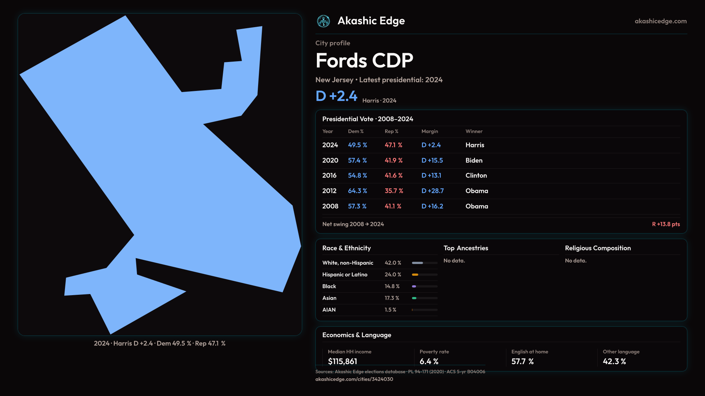Screen dimensions: 705x396
Task: Click the Religious Composition heading
Action: [x=597, y=248]
